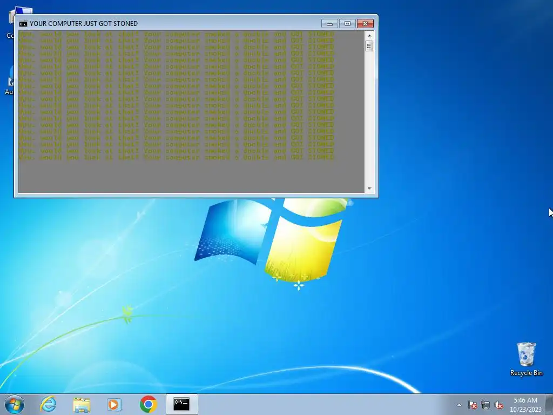The height and width of the screenshot is (415, 553).
Task: Click the console scrollbar up arrow
Action: click(369, 36)
